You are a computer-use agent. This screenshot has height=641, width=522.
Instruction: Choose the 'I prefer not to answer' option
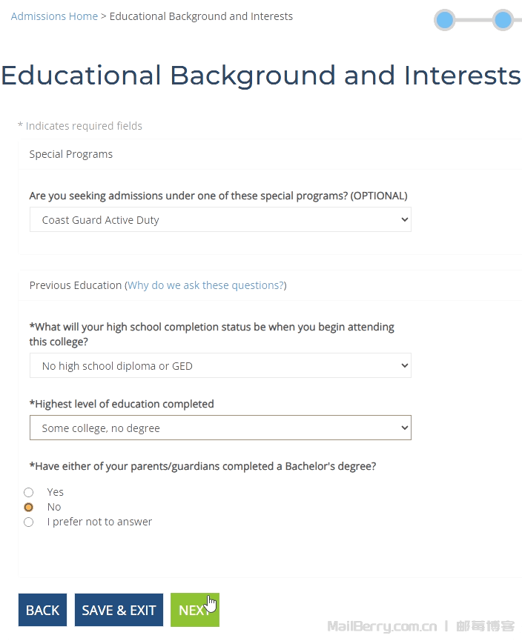coord(29,522)
